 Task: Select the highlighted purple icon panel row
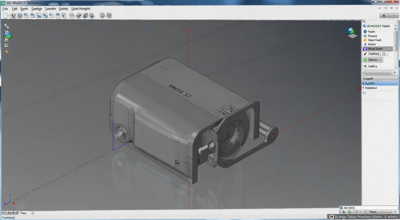click(377, 48)
